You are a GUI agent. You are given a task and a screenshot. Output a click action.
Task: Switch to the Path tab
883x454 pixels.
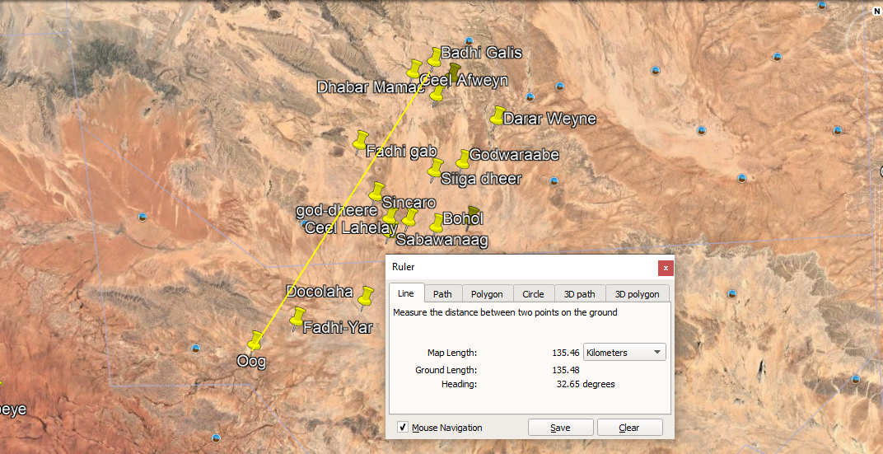point(442,294)
